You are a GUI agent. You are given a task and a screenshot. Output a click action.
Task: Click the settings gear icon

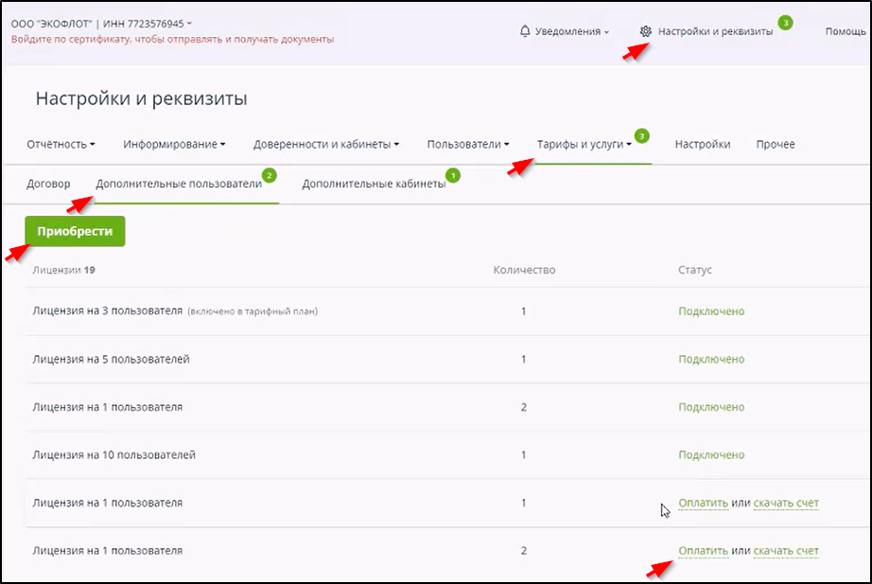(x=646, y=31)
